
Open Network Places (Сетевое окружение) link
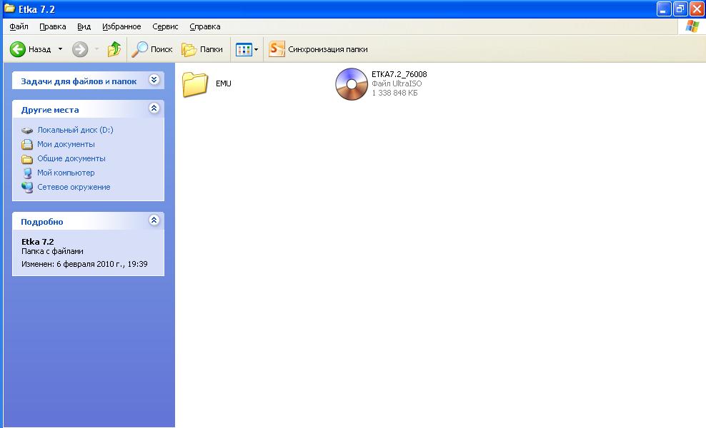click(74, 187)
